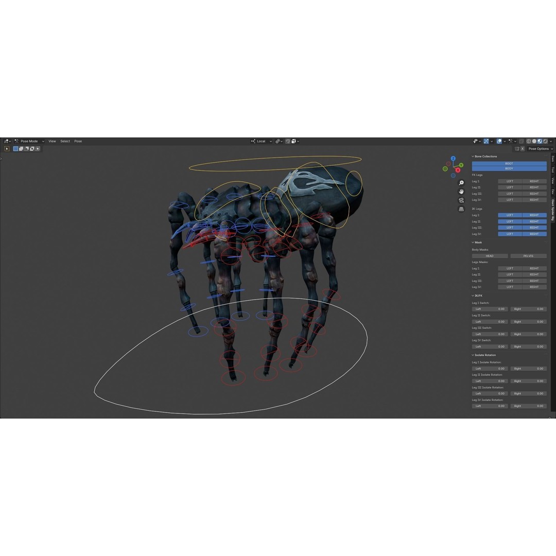Toggle the butterfly auto-IK icon
This screenshot has height=556, width=556.
pyautogui.click(x=517, y=149)
